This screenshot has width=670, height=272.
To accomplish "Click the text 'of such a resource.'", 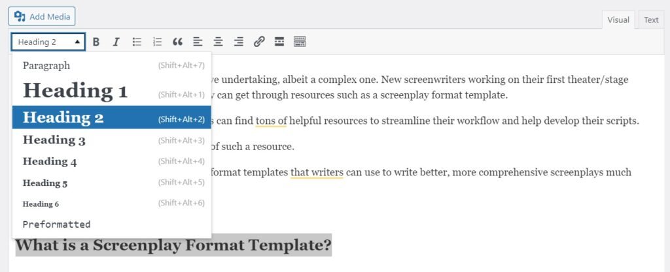I will [254, 147].
